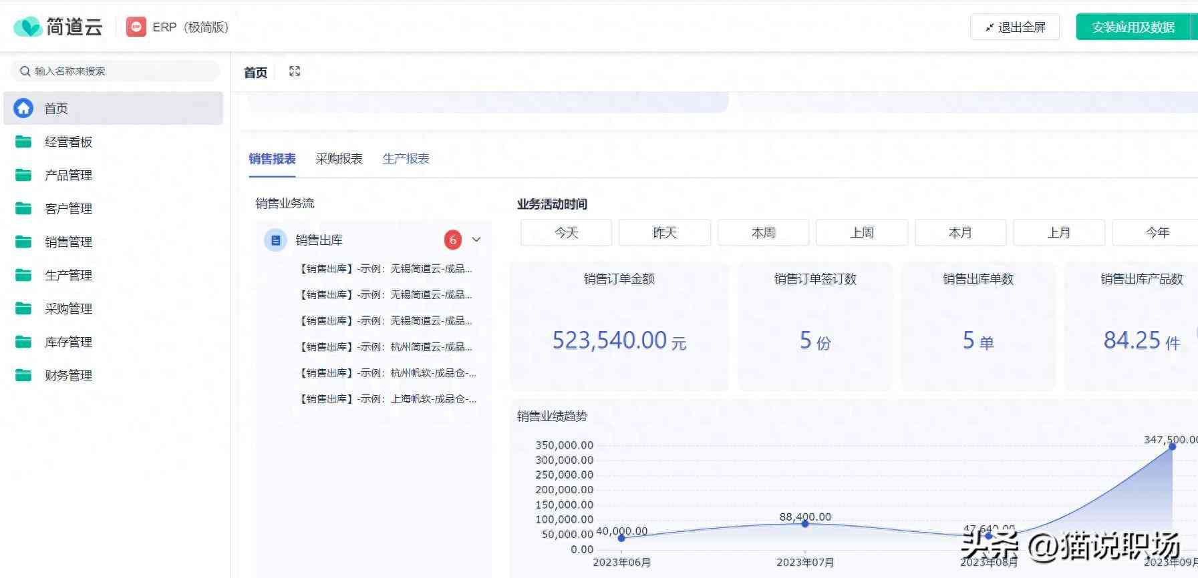This screenshot has height=578, width=1198.
Task: Open 财务管理 in the sidebar
Action: (114, 375)
